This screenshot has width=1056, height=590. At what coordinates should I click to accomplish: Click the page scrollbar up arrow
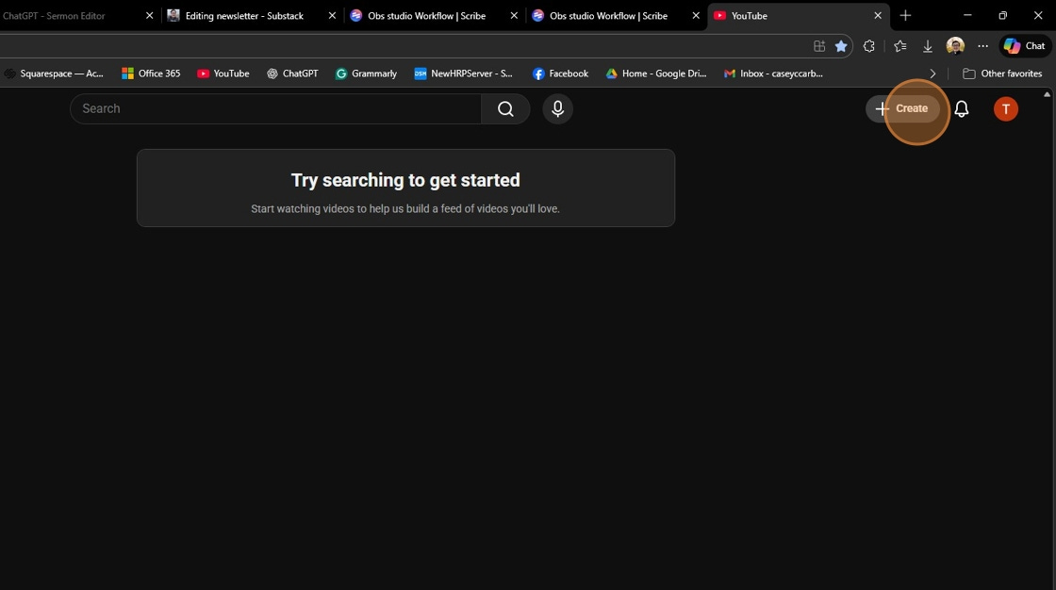[x=1048, y=94]
